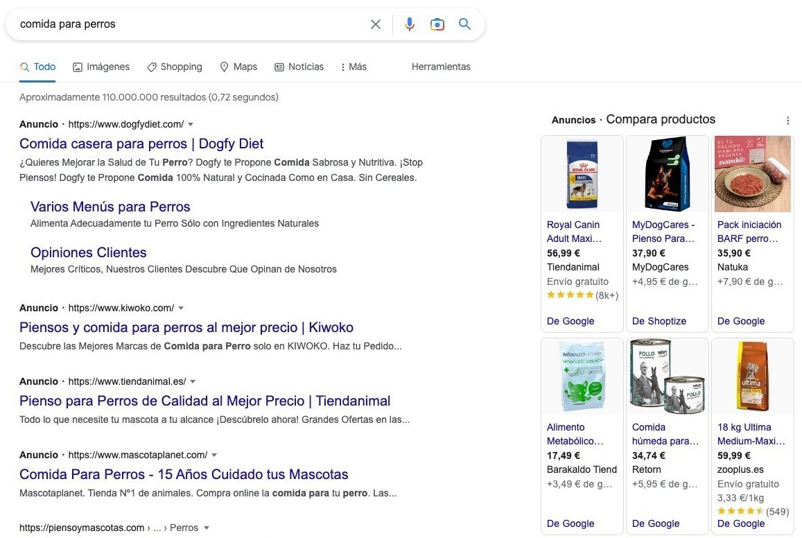Click the blue magnifying glass search button
Screen dimensions: 802x538
(464, 24)
